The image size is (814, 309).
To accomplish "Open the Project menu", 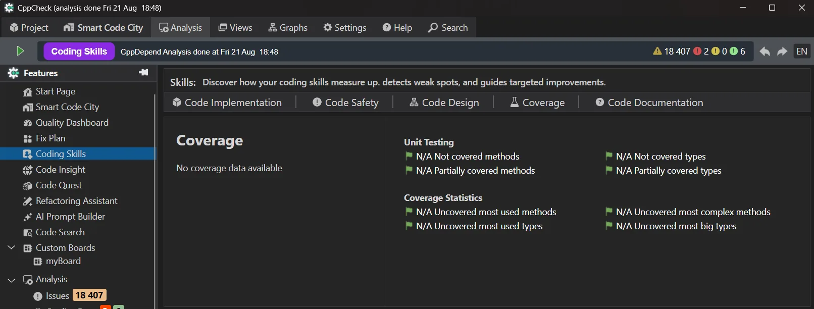I will (x=29, y=28).
